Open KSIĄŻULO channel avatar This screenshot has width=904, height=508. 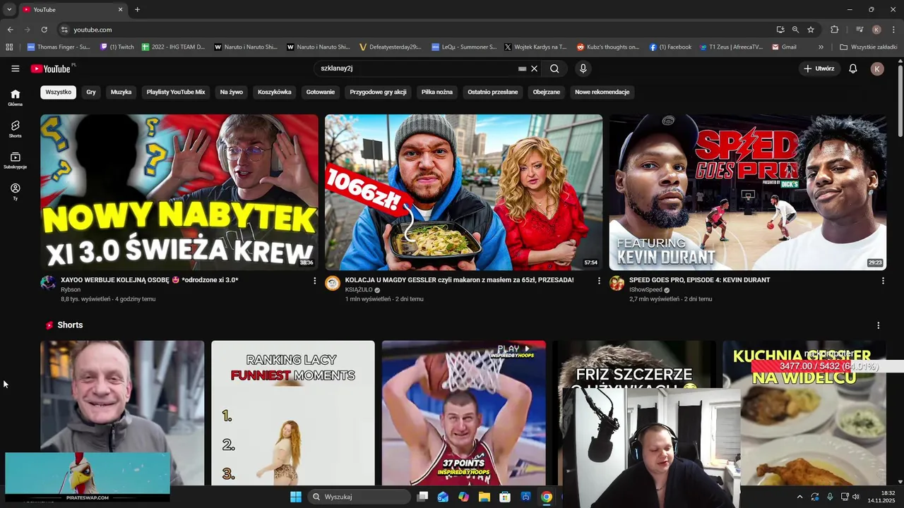click(333, 283)
